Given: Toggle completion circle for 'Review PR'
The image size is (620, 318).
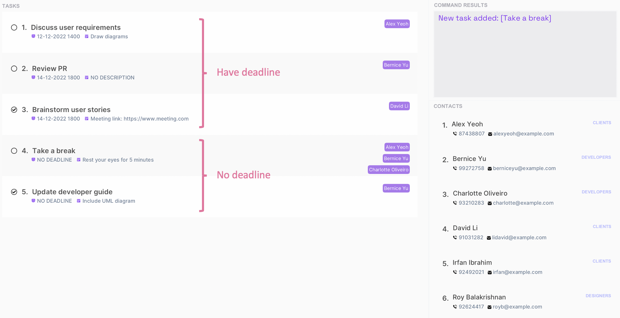Looking at the screenshot, I should pyautogui.click(x=14, y=69).
